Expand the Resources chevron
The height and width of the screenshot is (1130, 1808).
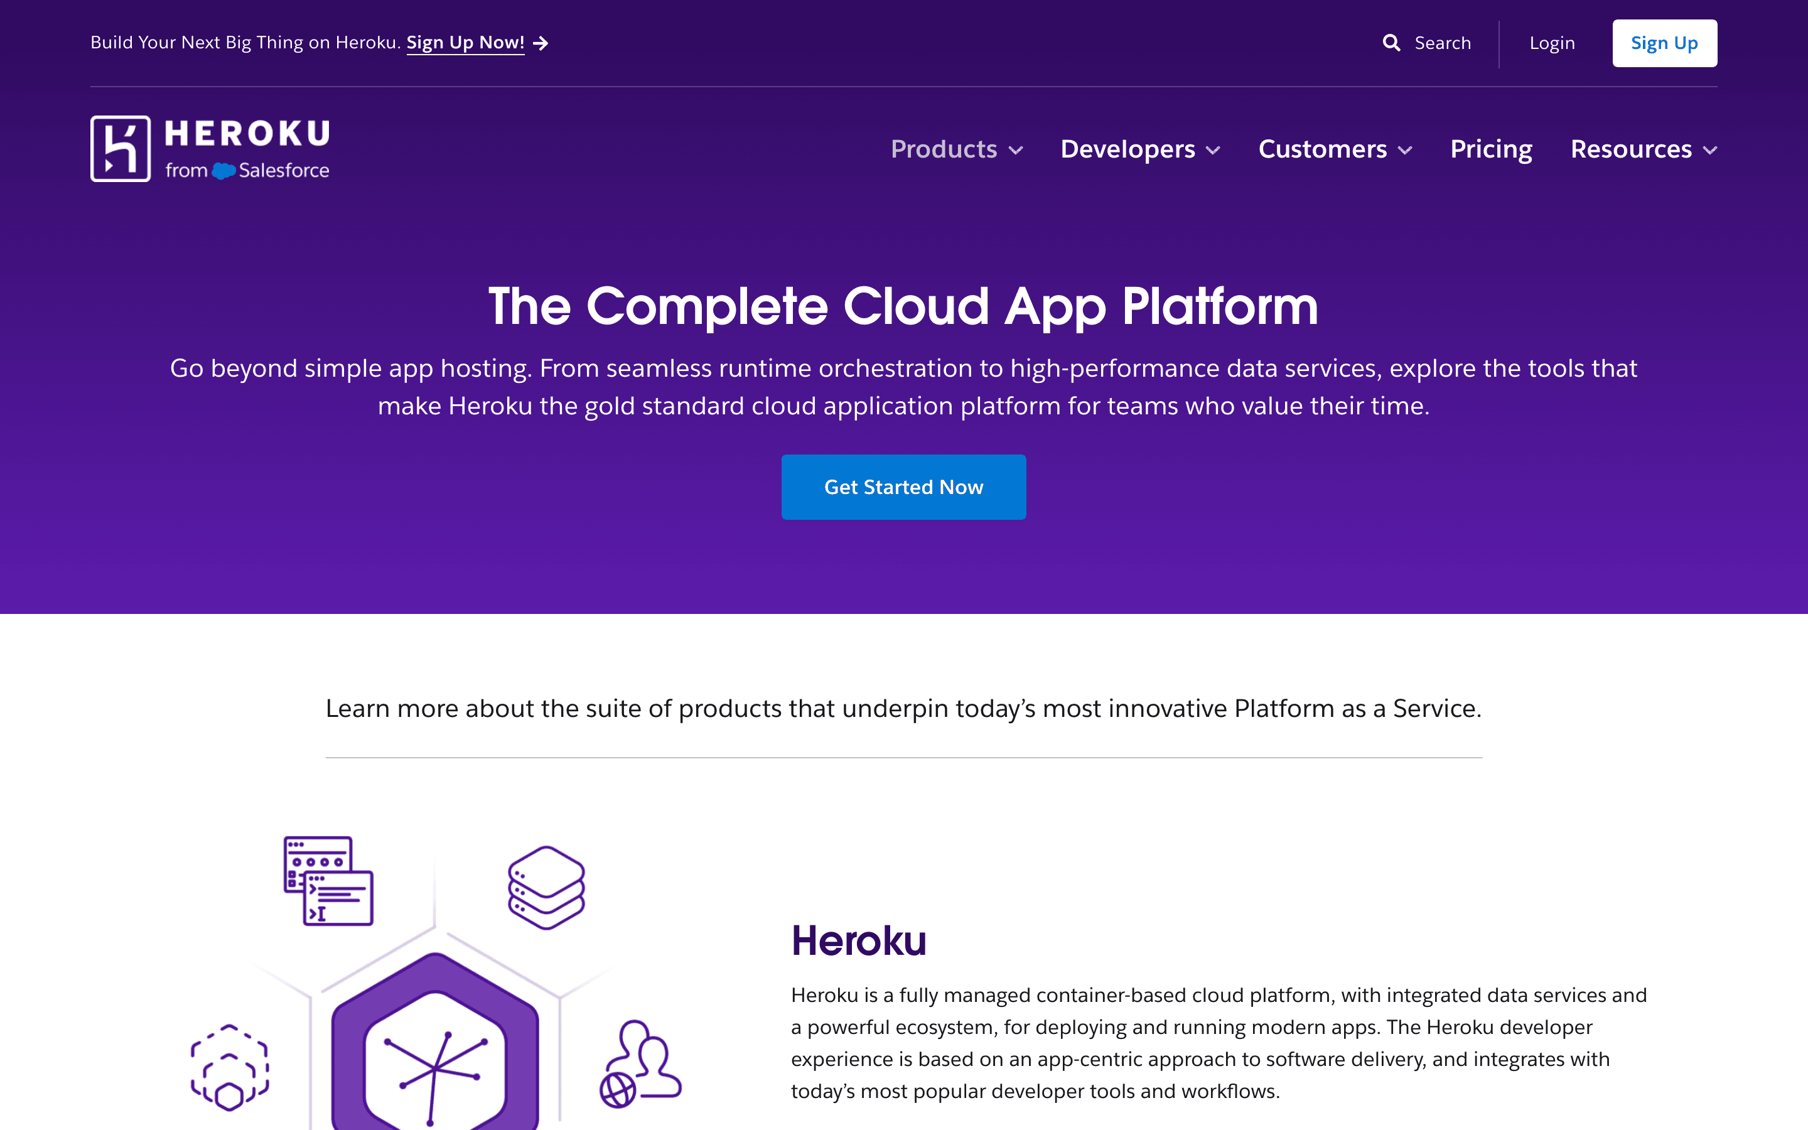[x=1710, y=150]
